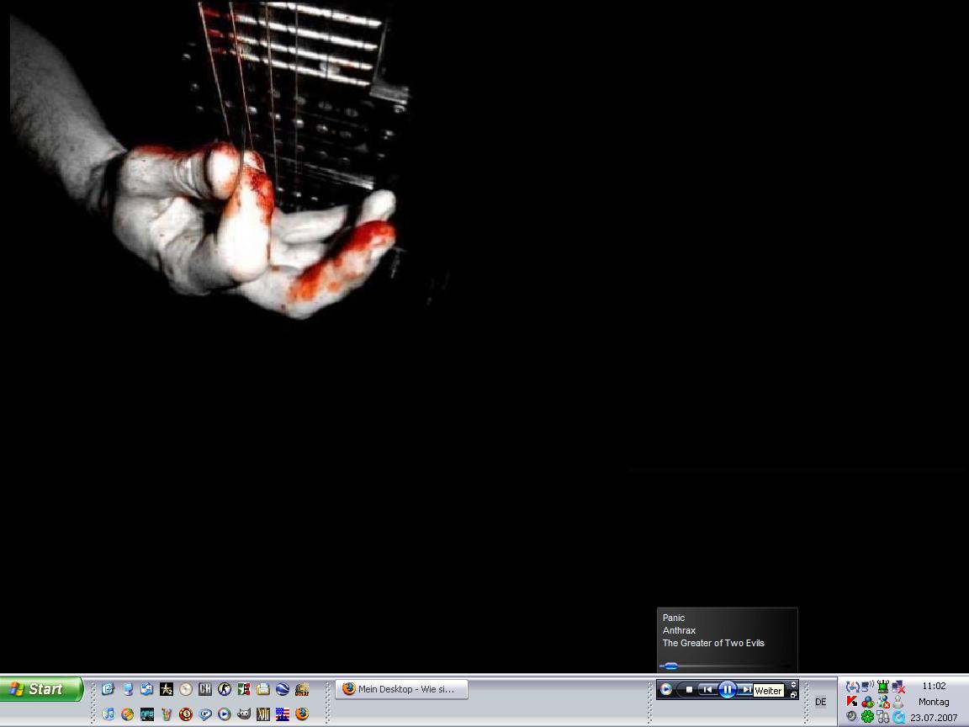This screenshot has width=969, height=727.
Task: Skip to the previous track
Action: coord(707,690)
